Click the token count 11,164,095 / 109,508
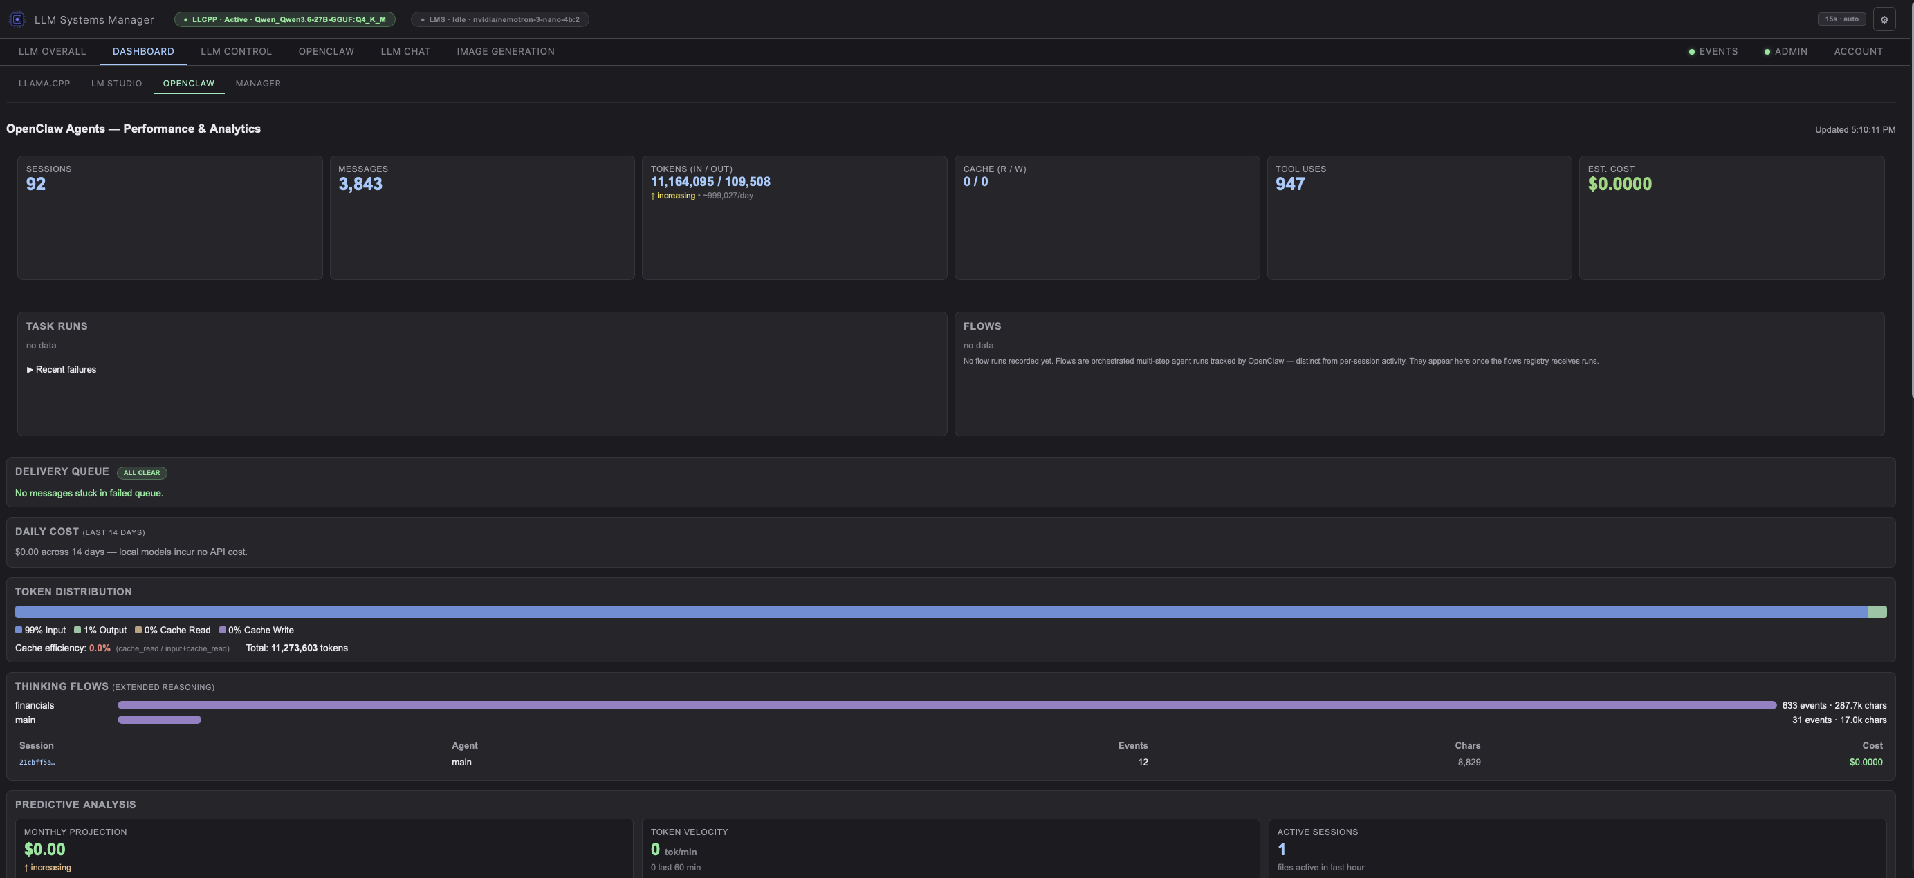Image resolution: width=1914 pixels, height=878 pixels. [710, 182]
